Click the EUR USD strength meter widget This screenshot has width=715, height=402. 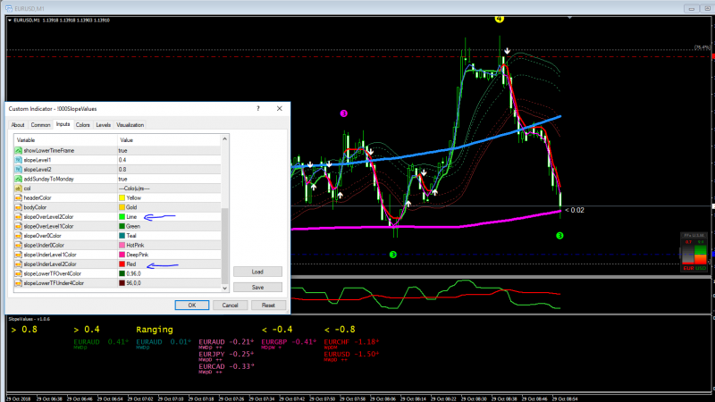694,252
